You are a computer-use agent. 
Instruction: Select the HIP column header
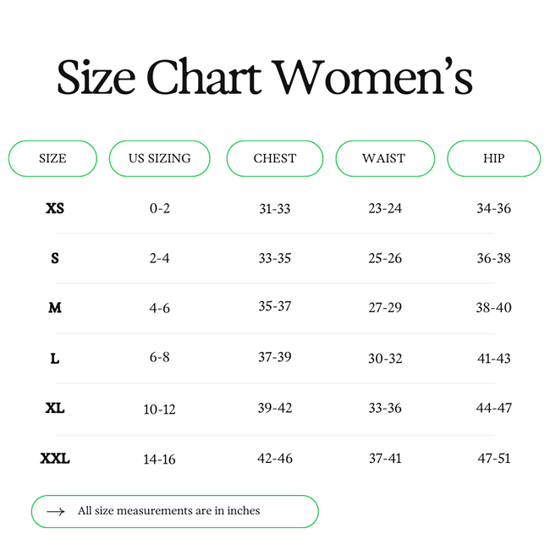493,158
